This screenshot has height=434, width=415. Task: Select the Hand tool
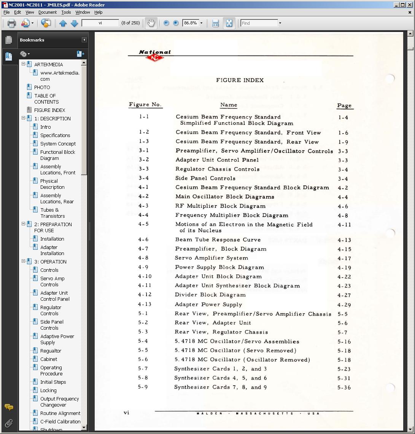click(151, 23)
